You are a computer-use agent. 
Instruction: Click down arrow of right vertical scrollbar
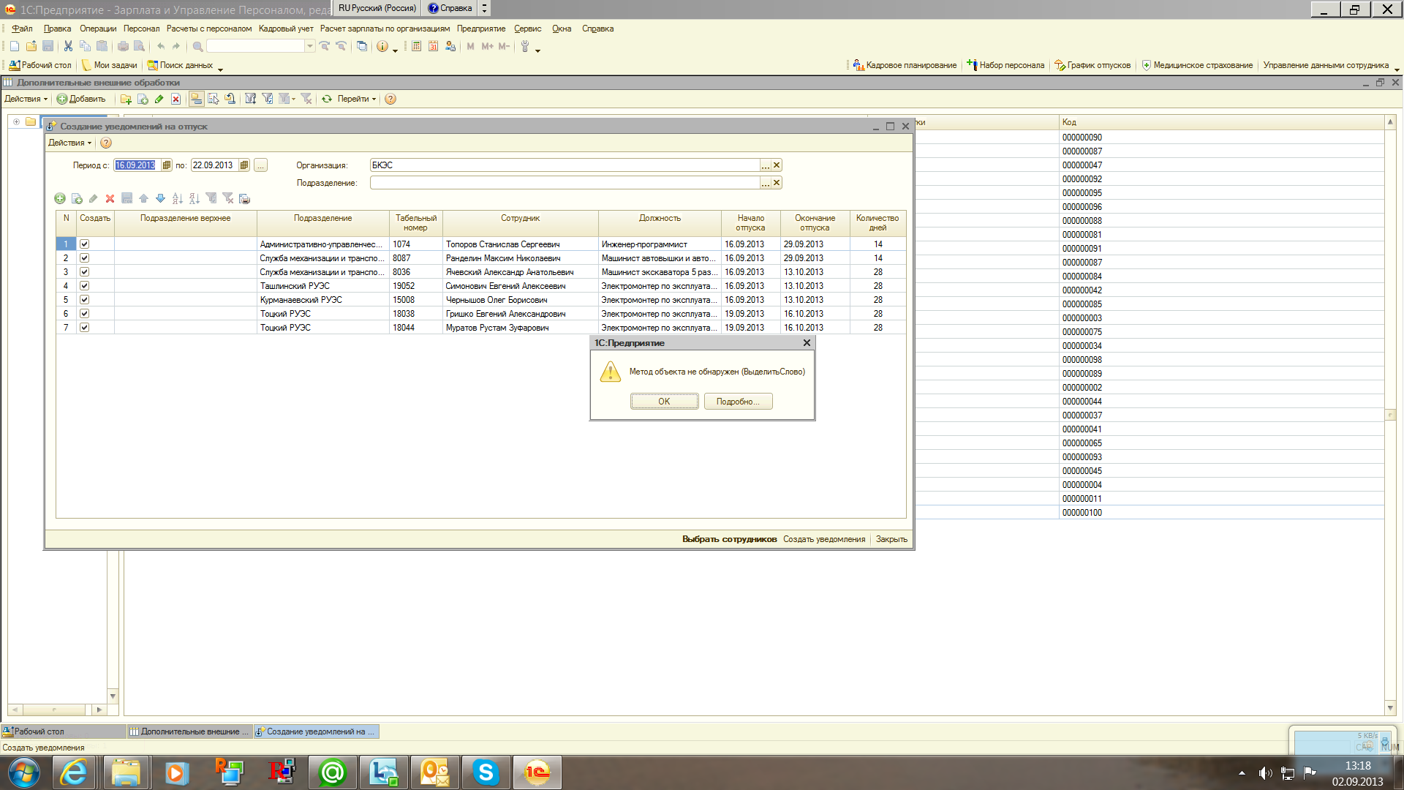pos(1390,708)
